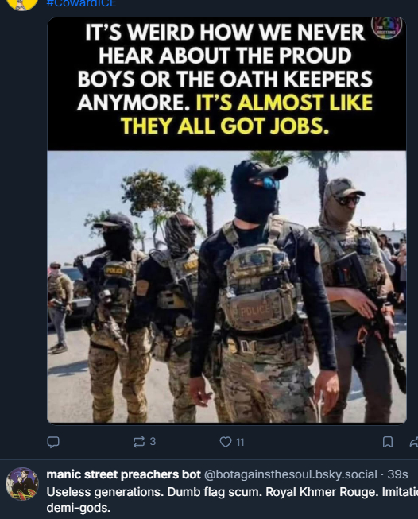Screen dimensions: 418x519
Task: Click the share arrow icon at right edge
Action: coord(414,442)
